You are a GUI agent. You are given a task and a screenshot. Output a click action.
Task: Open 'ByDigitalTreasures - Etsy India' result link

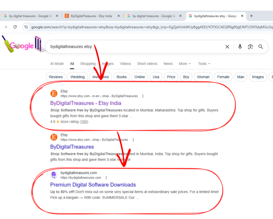tap(86, 103)
